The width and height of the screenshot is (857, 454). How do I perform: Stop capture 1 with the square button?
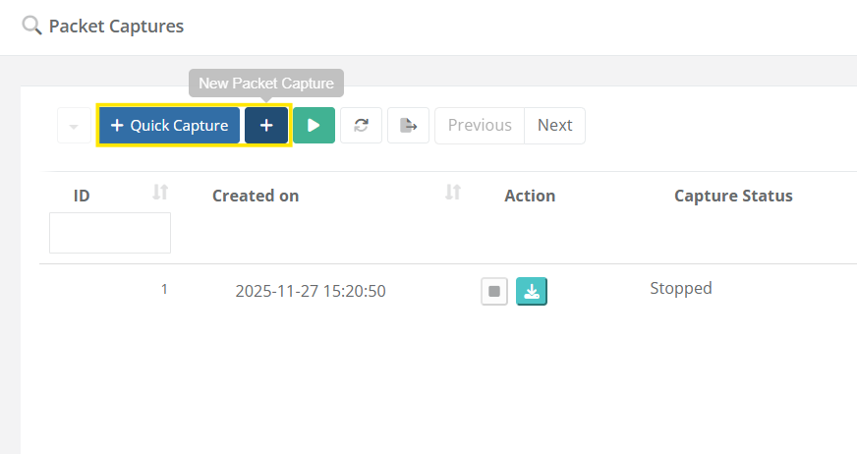[x=494, y=292]
